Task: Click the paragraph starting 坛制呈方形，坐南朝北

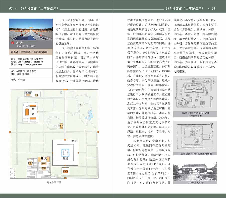Action: [x=149, y=162]
